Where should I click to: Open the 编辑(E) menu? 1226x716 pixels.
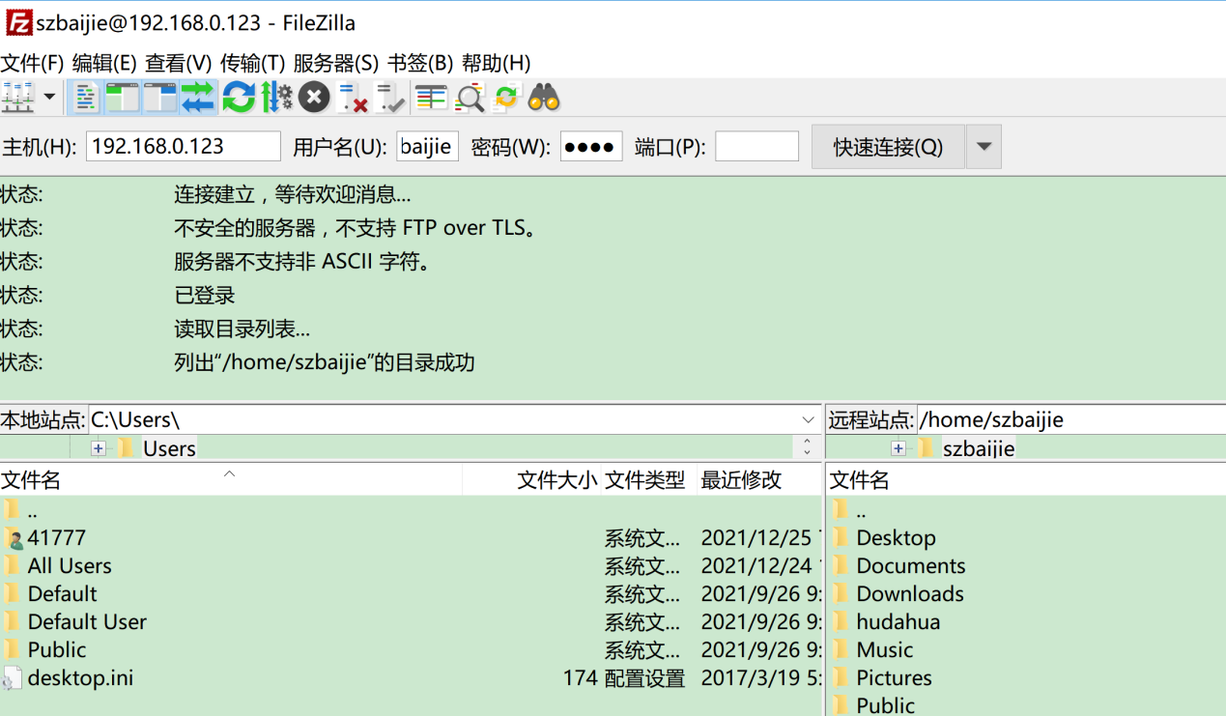point(104,63)
